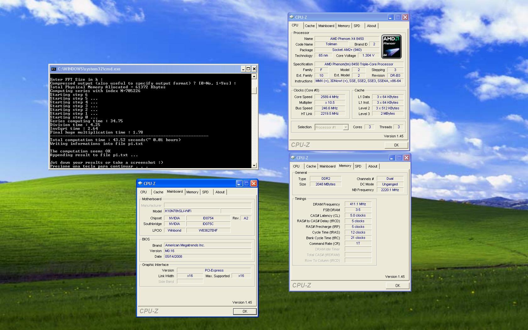The height and width of the screenshot is (330, 528).
Task: Maximize the cmd.exe window
Action: tap(248, 69)
